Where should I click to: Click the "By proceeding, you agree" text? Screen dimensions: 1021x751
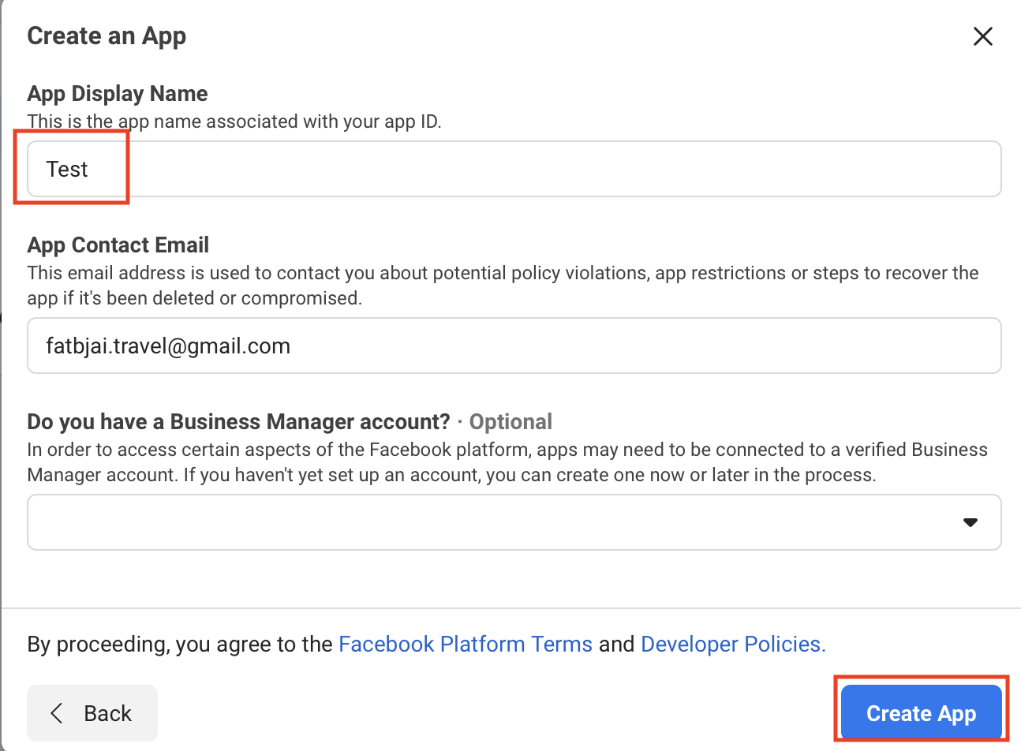(180, 645)
